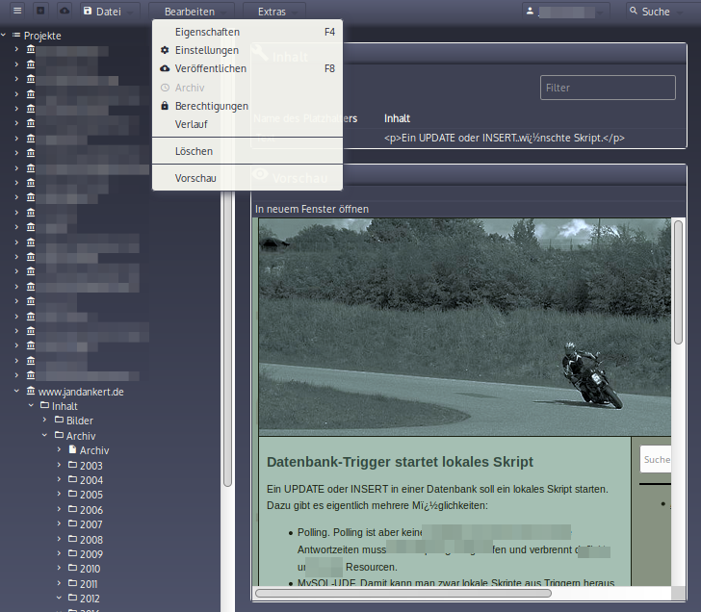Image resolution: width=701 pixels, height=612 pixels.
Task: Open the Extras menu
Action: (274, 12)
